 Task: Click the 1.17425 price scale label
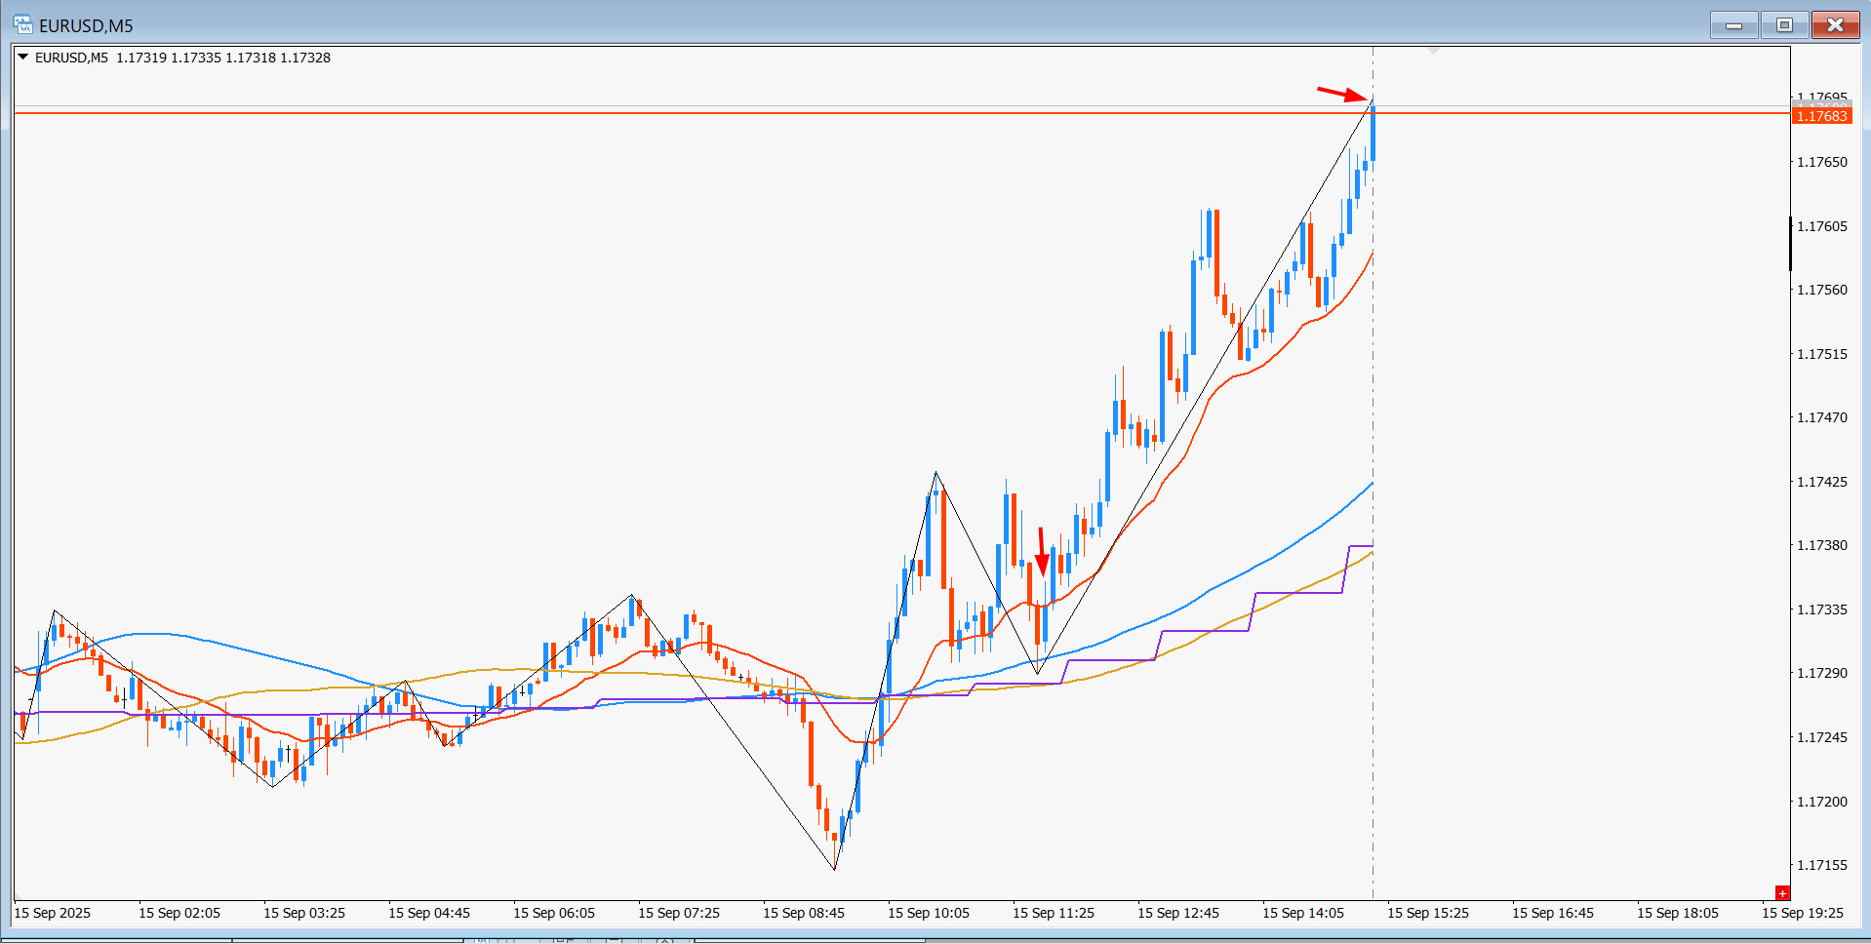pyautogui.click(x=1822, y=482)
